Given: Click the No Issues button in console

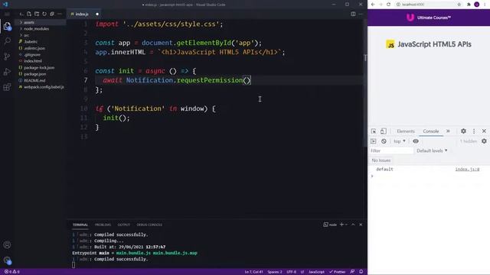Looking at the screenshot, I should coord(381,160).
